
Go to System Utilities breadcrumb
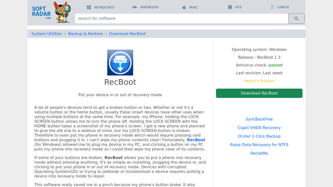[x=46, y=34]
